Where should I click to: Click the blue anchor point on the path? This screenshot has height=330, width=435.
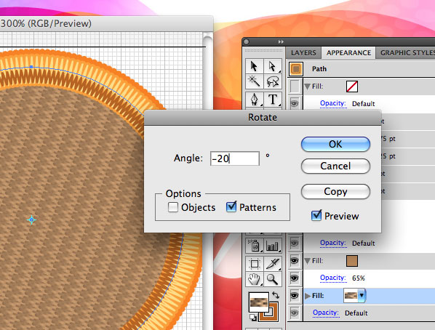[31, 67]
